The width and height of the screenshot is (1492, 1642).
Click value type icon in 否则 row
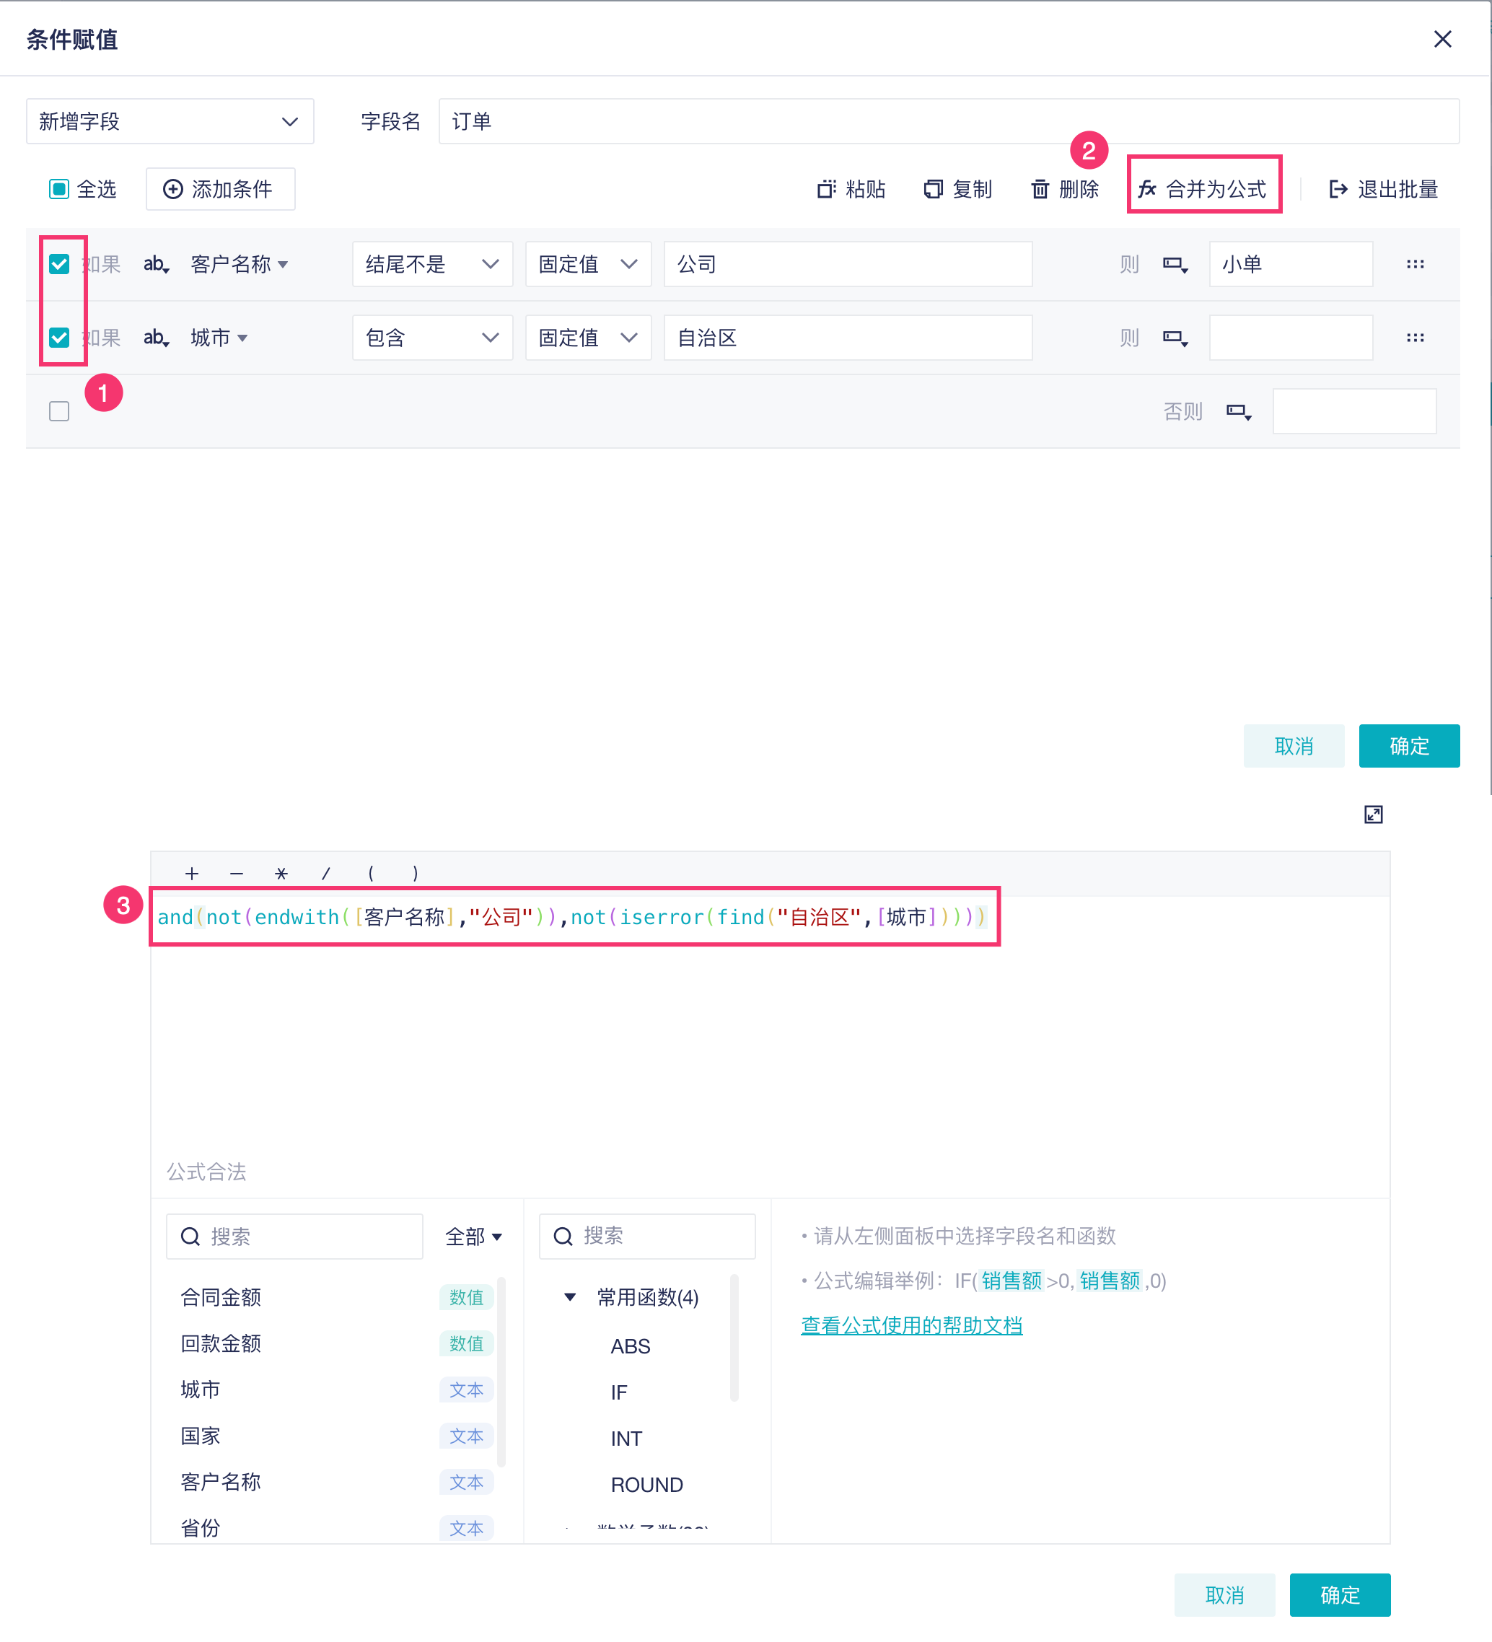(1238, 411)
